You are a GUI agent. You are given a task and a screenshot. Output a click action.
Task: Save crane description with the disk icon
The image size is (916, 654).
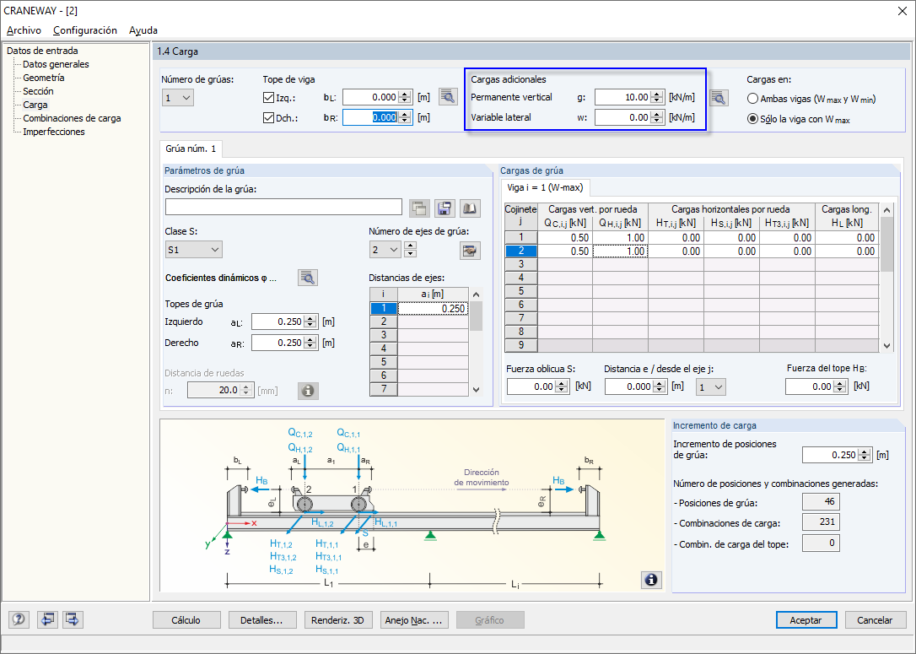(445, 208)
